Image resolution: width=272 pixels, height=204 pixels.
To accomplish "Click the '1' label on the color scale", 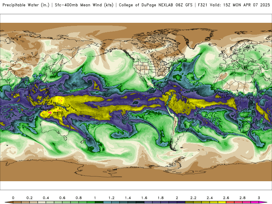I will click(95, 198).
